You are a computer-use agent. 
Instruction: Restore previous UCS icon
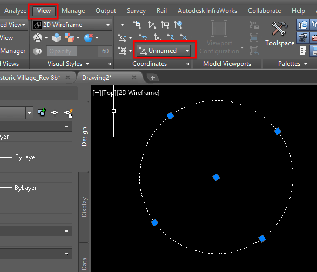[x=143, y=37]
